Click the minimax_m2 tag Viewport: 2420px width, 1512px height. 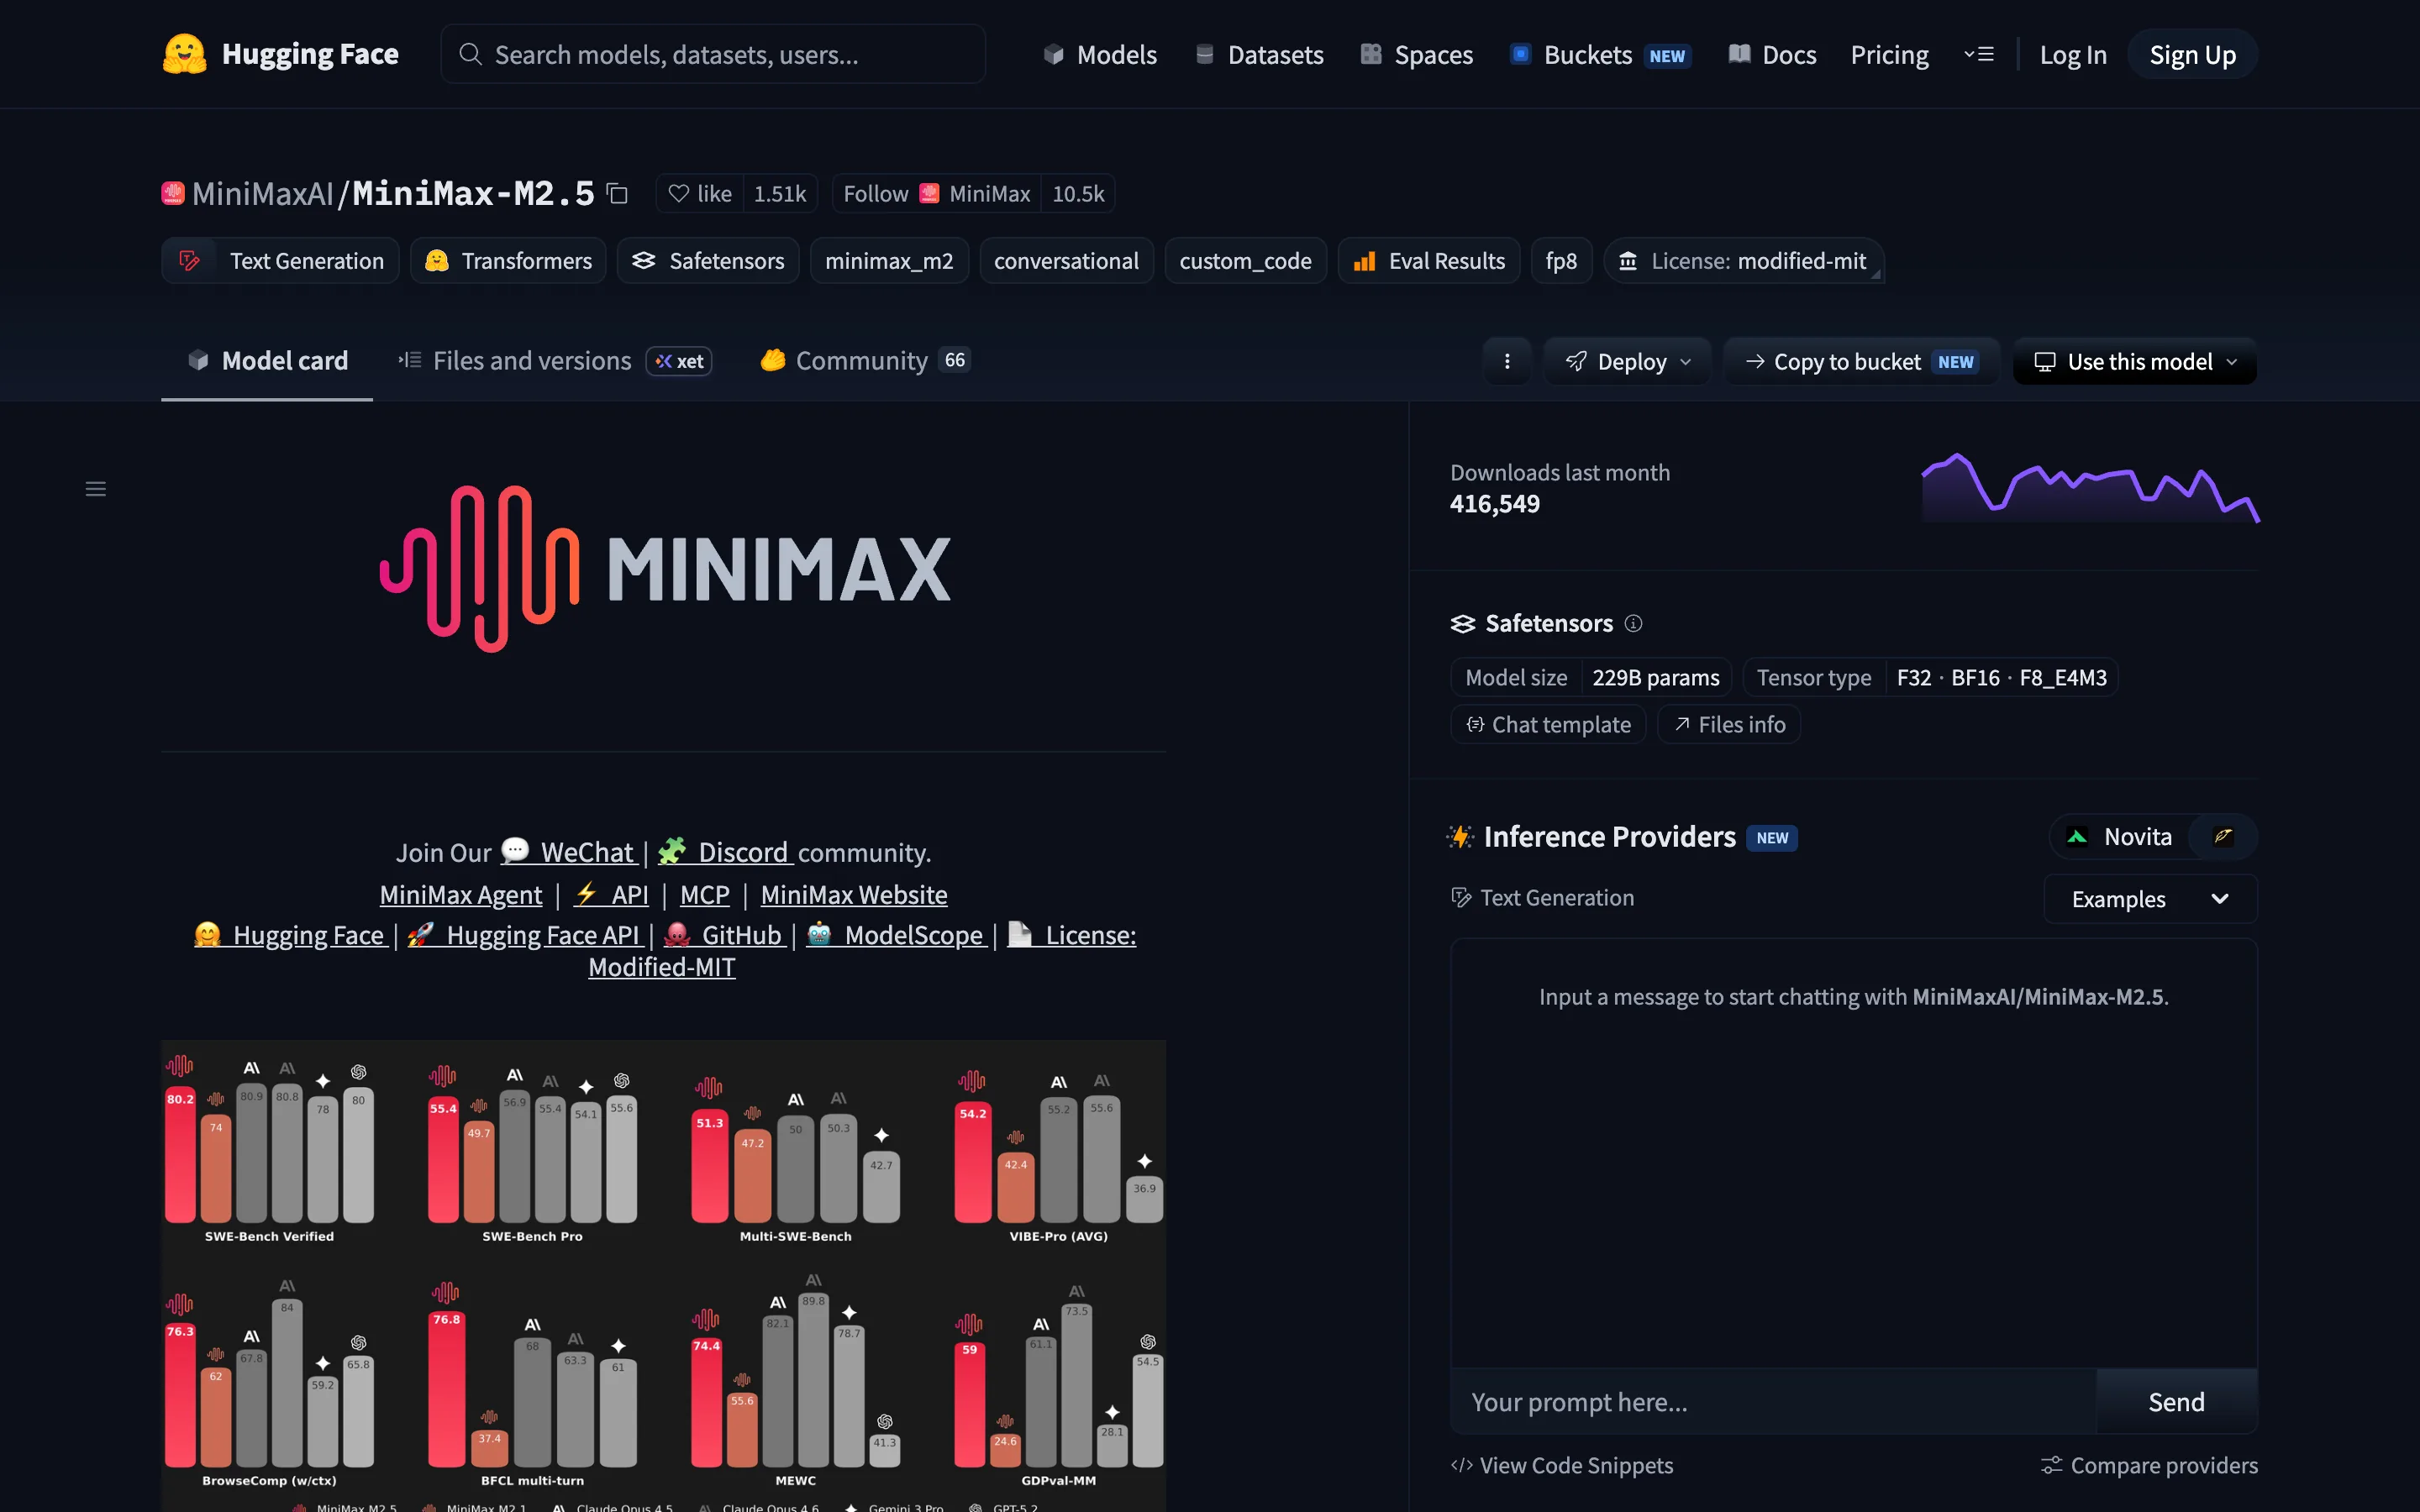tap(889, 261)
